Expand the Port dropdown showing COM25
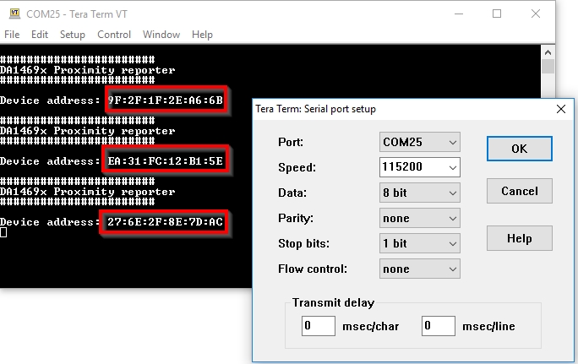The image size is (578, 364). [x=419, y=142]
